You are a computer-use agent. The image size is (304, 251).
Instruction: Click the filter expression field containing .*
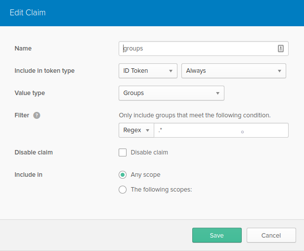tap(220, 130)
